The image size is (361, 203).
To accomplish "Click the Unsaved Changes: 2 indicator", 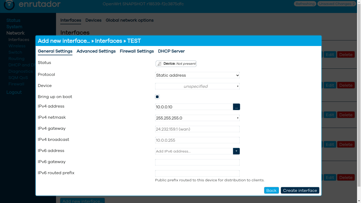I will 337,4.
